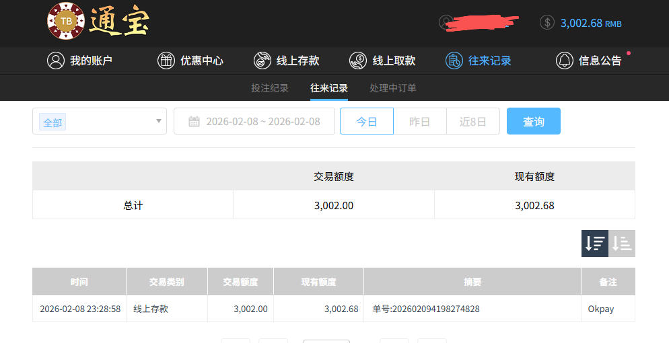669x343 pixels.
Task: Open 往来记录 in the navigation bar
Action: tap(479, 61)
